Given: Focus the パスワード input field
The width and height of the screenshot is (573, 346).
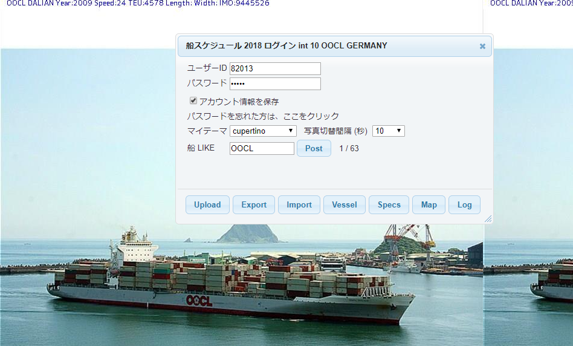Looking at the screenshot, I should (x=275, y=83).
